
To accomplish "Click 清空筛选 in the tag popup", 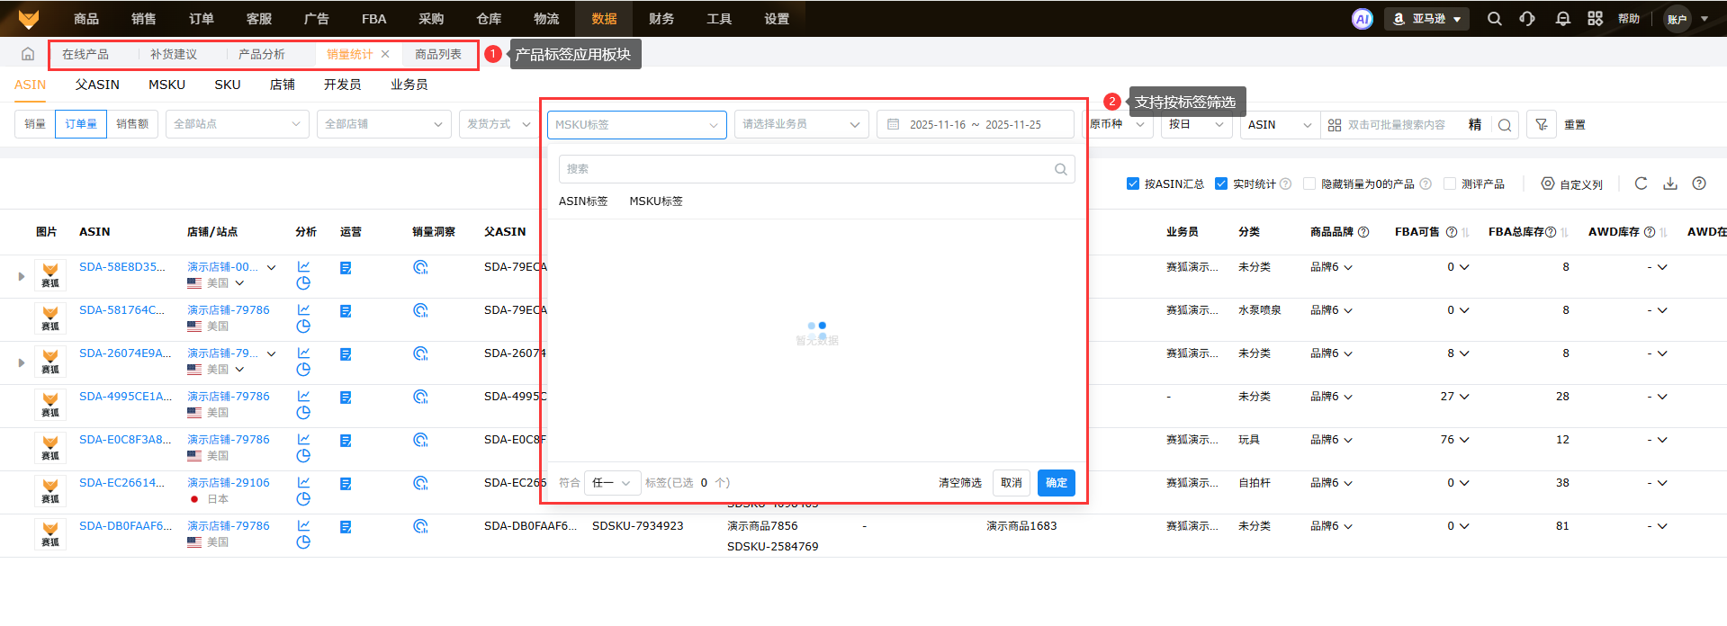I will pyautogui.click(x=959, y=483).
